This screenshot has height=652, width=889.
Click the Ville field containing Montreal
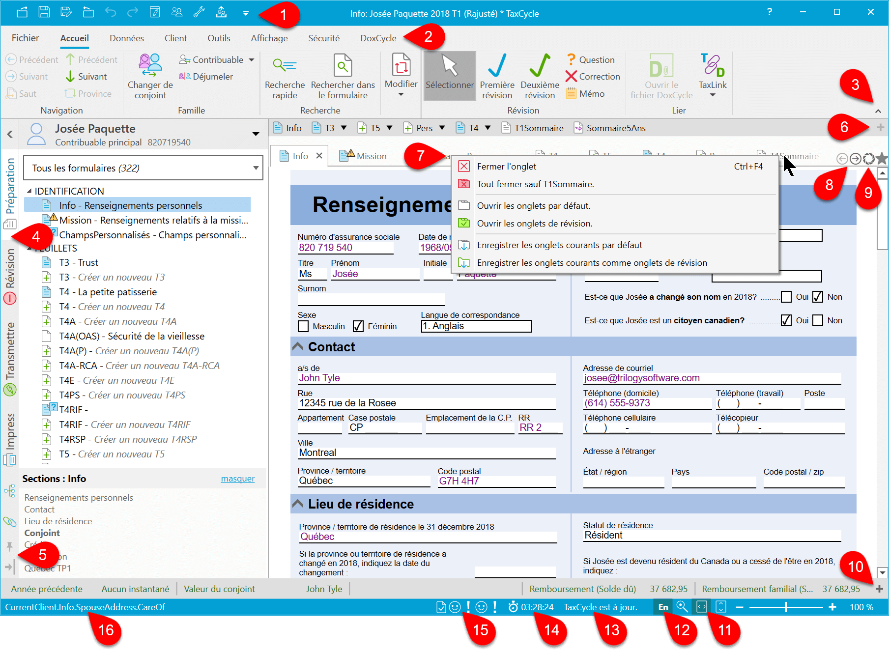tap(427, 453)
